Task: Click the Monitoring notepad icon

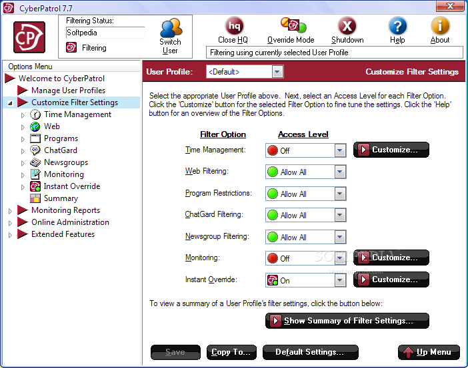Action: pos(35,174)
